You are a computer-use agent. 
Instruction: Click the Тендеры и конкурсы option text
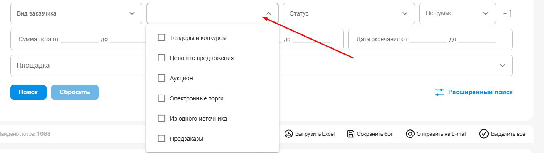click(x=198, y=38)
